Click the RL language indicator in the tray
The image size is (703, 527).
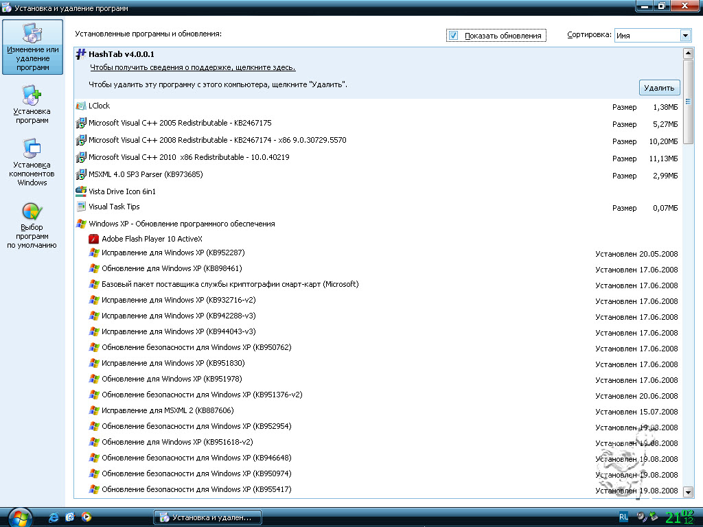pos(623,517)
